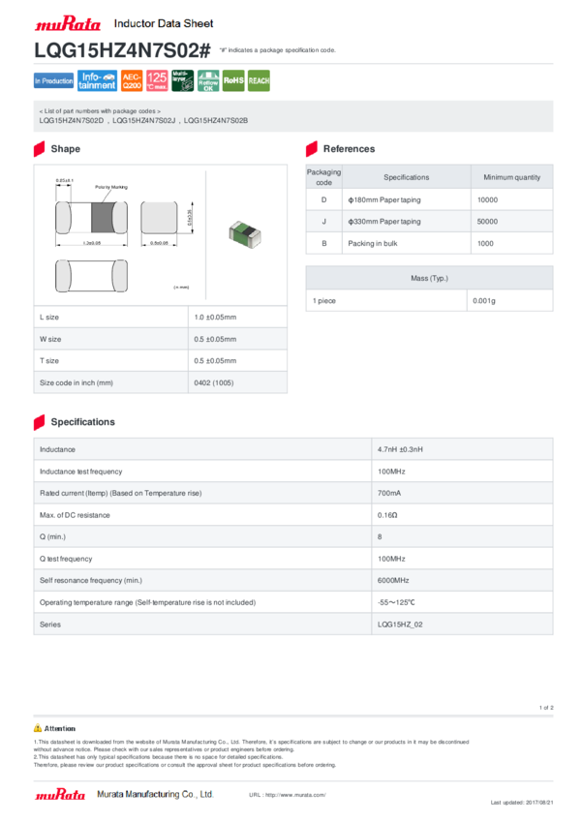Click the Inductor Data Sheet heading
The width and height of the screenshot is (582, 823).
(164, 23)
